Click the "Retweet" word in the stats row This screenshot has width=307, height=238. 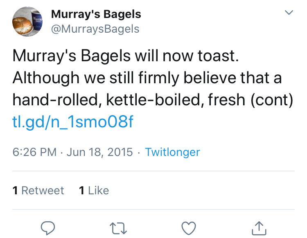pyautogui.click(x=43, y=190)
